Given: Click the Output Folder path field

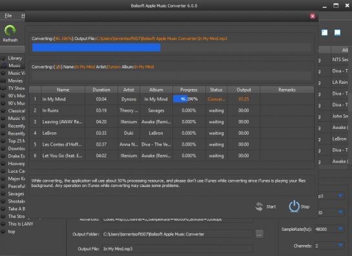Looking at the screenshot, I should pos(178,234).
